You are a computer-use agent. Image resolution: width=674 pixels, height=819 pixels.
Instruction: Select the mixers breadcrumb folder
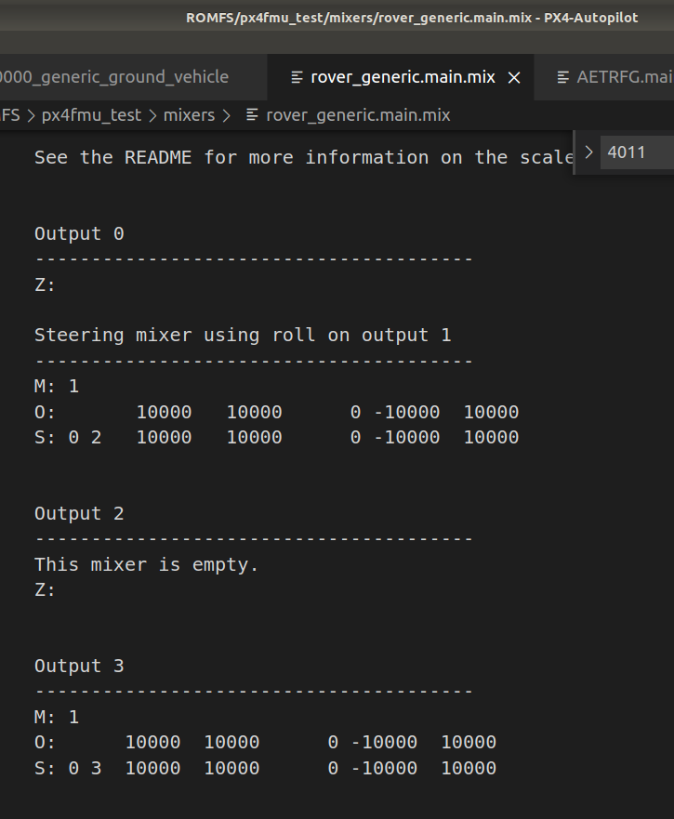[189, 115]
